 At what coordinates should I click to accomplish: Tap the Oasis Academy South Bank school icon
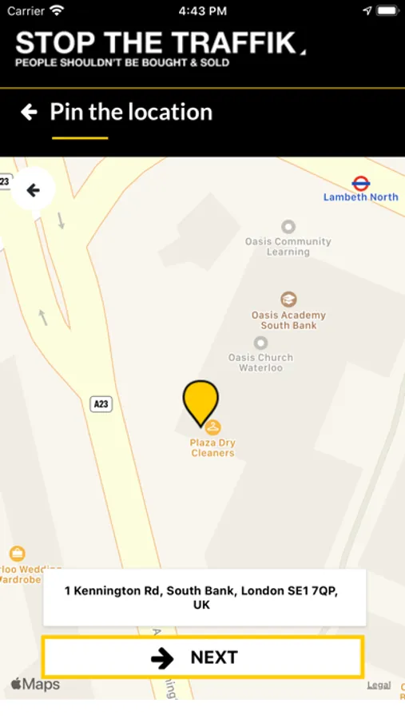(x=288, y=300)
